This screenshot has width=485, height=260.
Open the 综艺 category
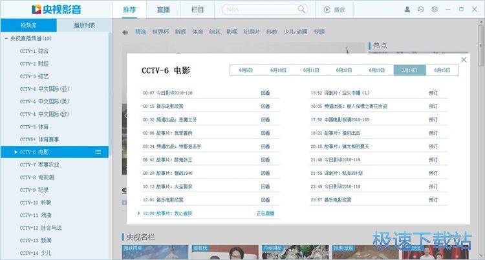coord(215,32)
